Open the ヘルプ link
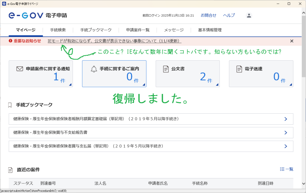This screenshot has width=306, height=193. [229, 15]
